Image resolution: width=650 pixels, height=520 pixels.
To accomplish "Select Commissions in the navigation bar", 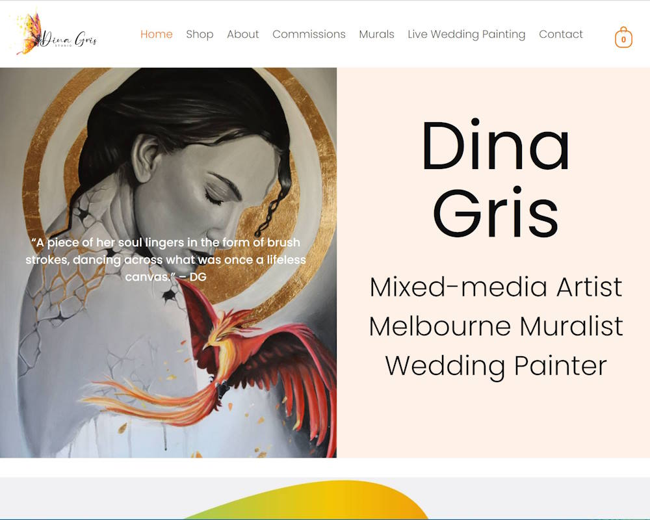I will 309,34.
